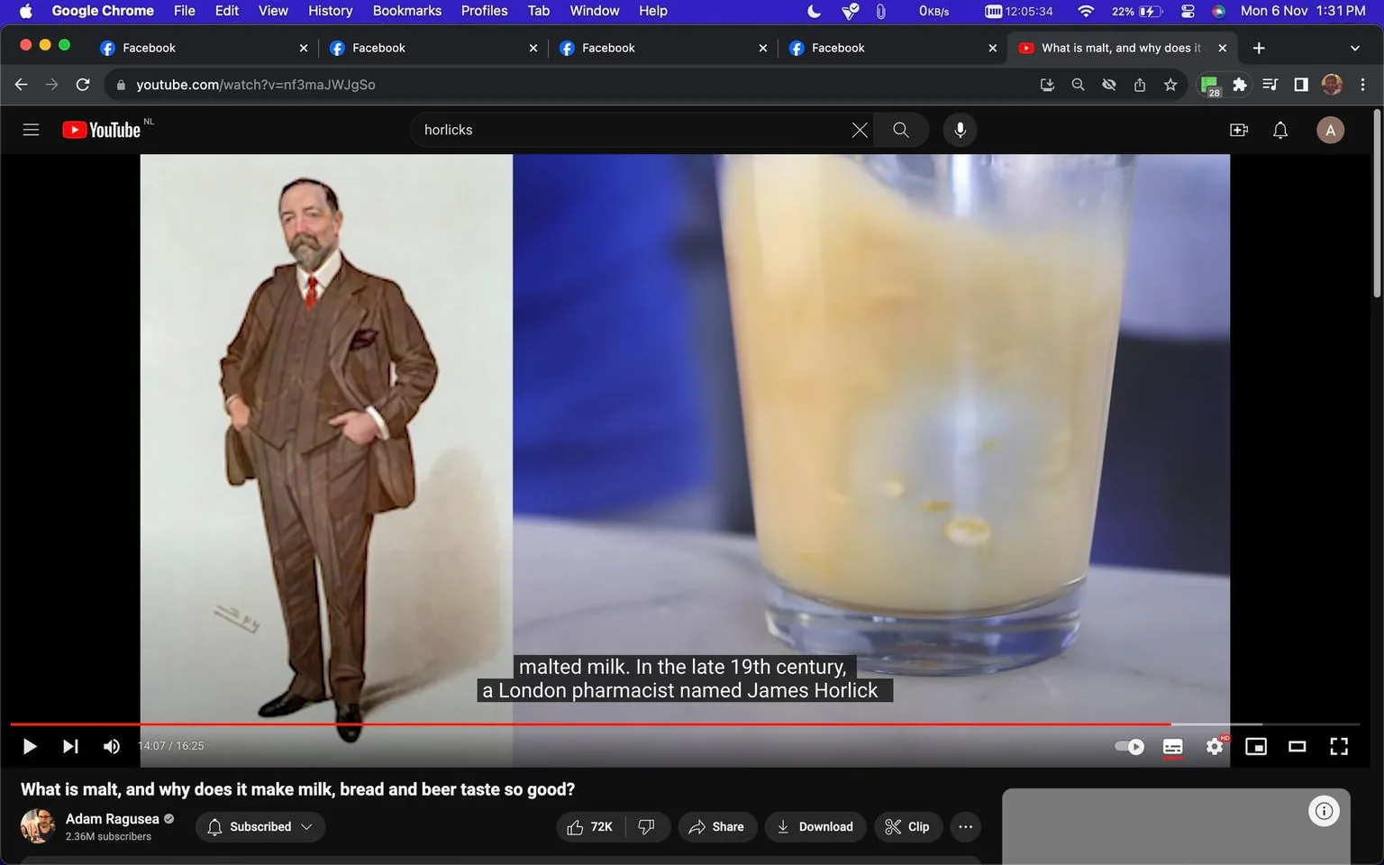Open the Create video upload icon
Image resolution: width=1384 pixels, height=865 pixels.
tap(1238, 130)
